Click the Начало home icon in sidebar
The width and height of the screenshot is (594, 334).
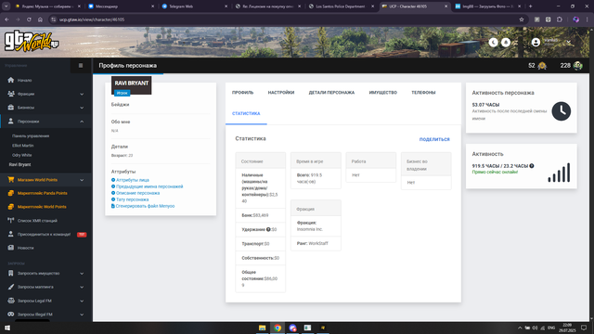tap(10, 80)
